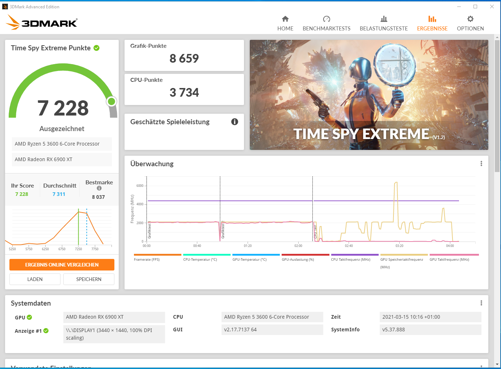Toggle the GPU-Temperatur legend item
Image resolution: width=501 pixels, height=369 pixels.
coord(256,257)
